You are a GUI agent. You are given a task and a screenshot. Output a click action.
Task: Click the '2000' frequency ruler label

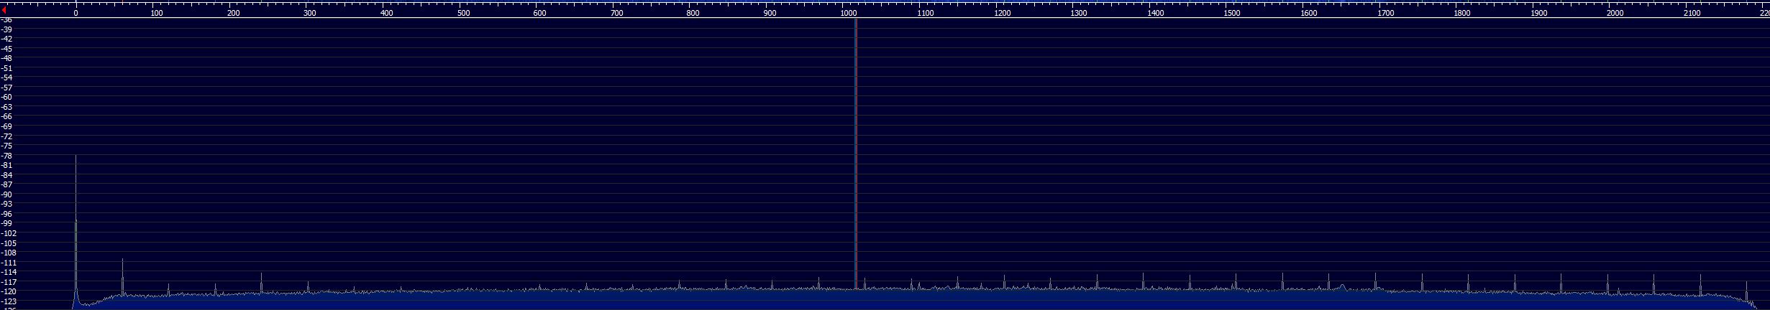pos(1615,14)
